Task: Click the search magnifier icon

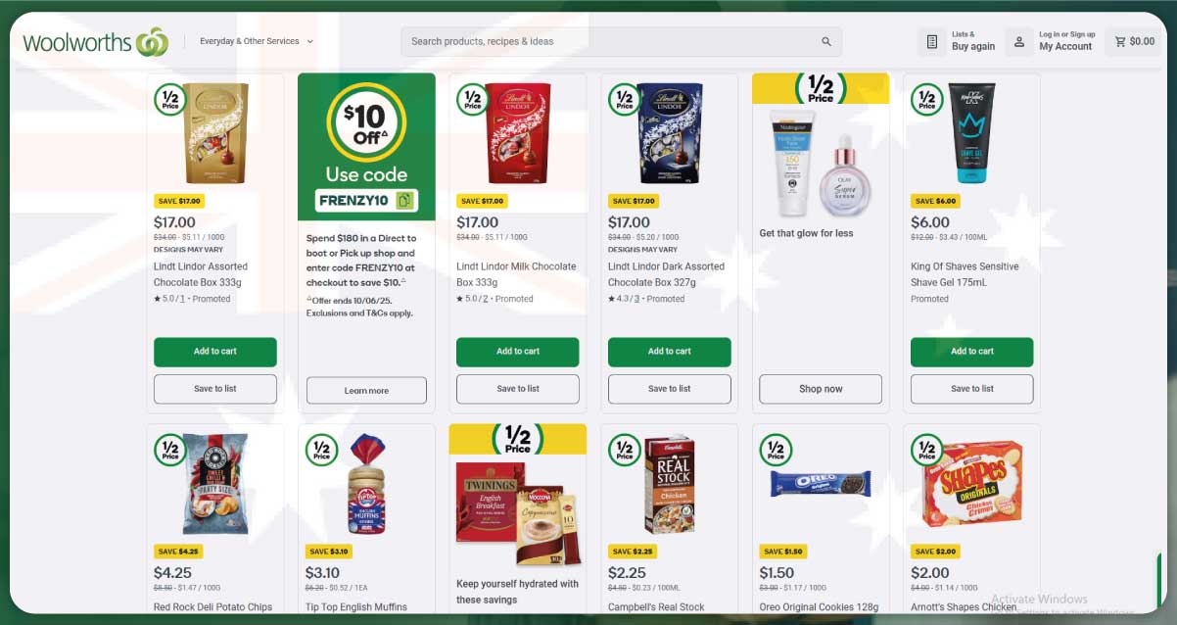Action: click(x=826, y=42)
